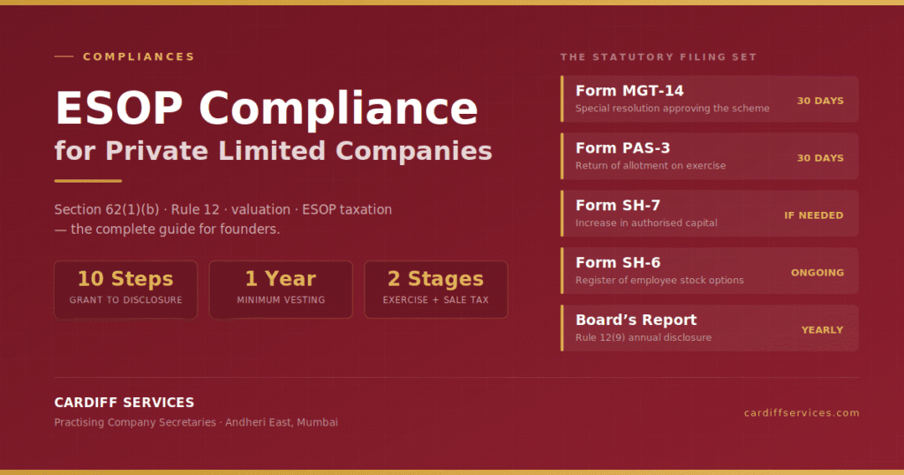Select the Form PAS-3 filing card
Screen dimensions: 904x475
point(709,156)
